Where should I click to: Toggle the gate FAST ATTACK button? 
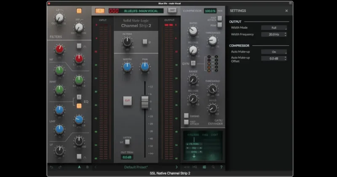186,122
